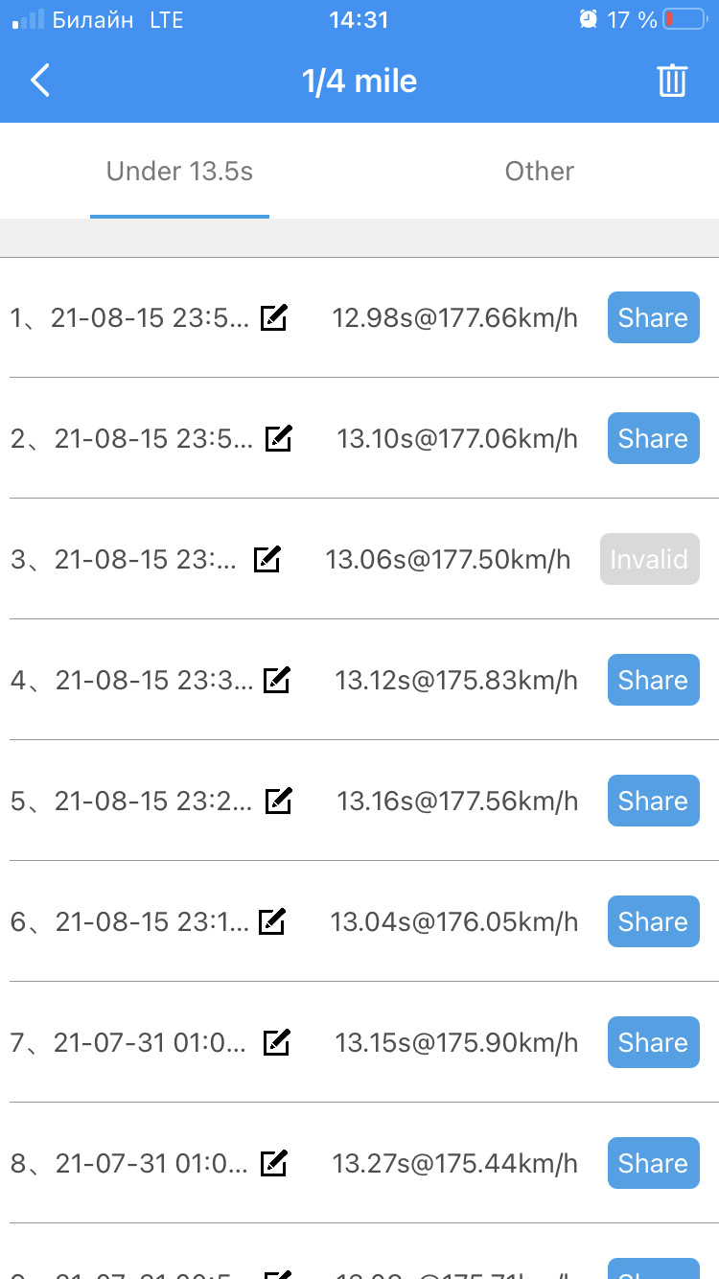Edit record 4 with 13.12s time
Viewport: 719px width, 1279px height.
click(276, 680)
